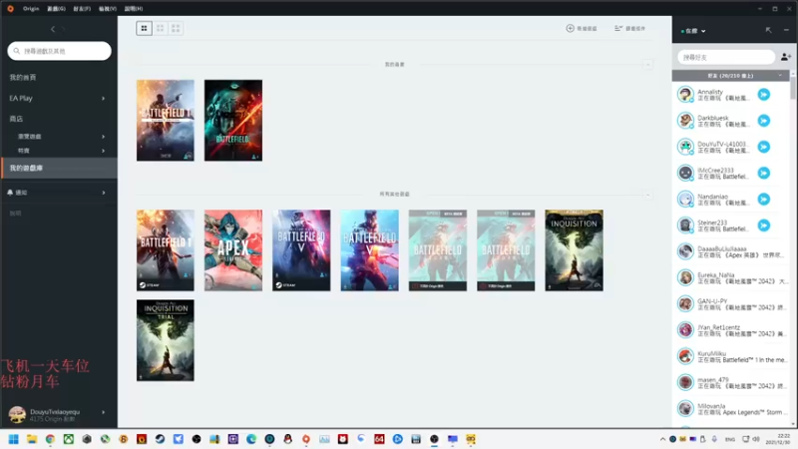This screenshot has height=449, width=798.
Task: Click Nandaniao's avatar in friends list
Action: (685, 199)
